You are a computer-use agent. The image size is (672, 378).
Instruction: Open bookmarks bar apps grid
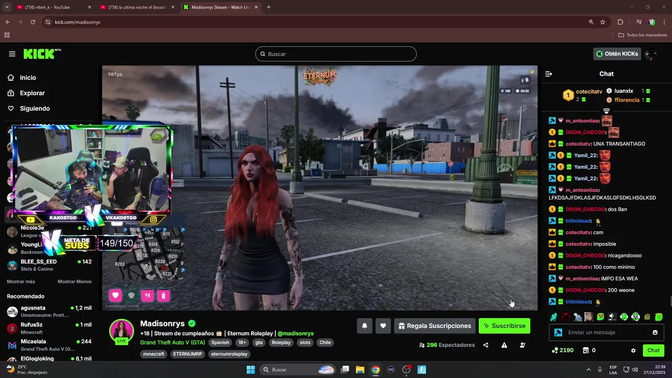7,35
